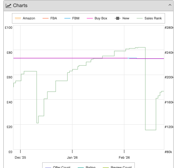Click the £20 price axis label

pyautogui.click(x=9, y=127)
